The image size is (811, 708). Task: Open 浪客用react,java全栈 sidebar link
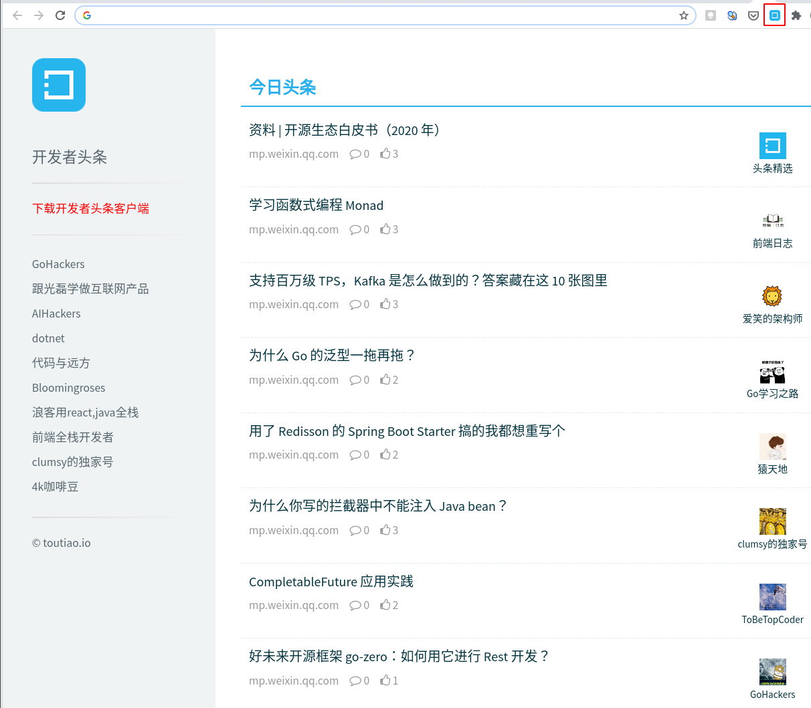click(x=85, y=412)
